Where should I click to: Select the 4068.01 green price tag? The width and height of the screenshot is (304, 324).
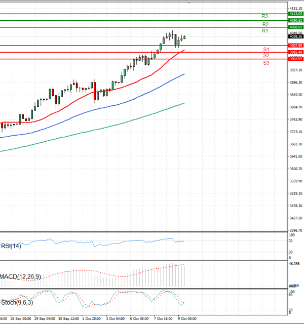[295, 27]
